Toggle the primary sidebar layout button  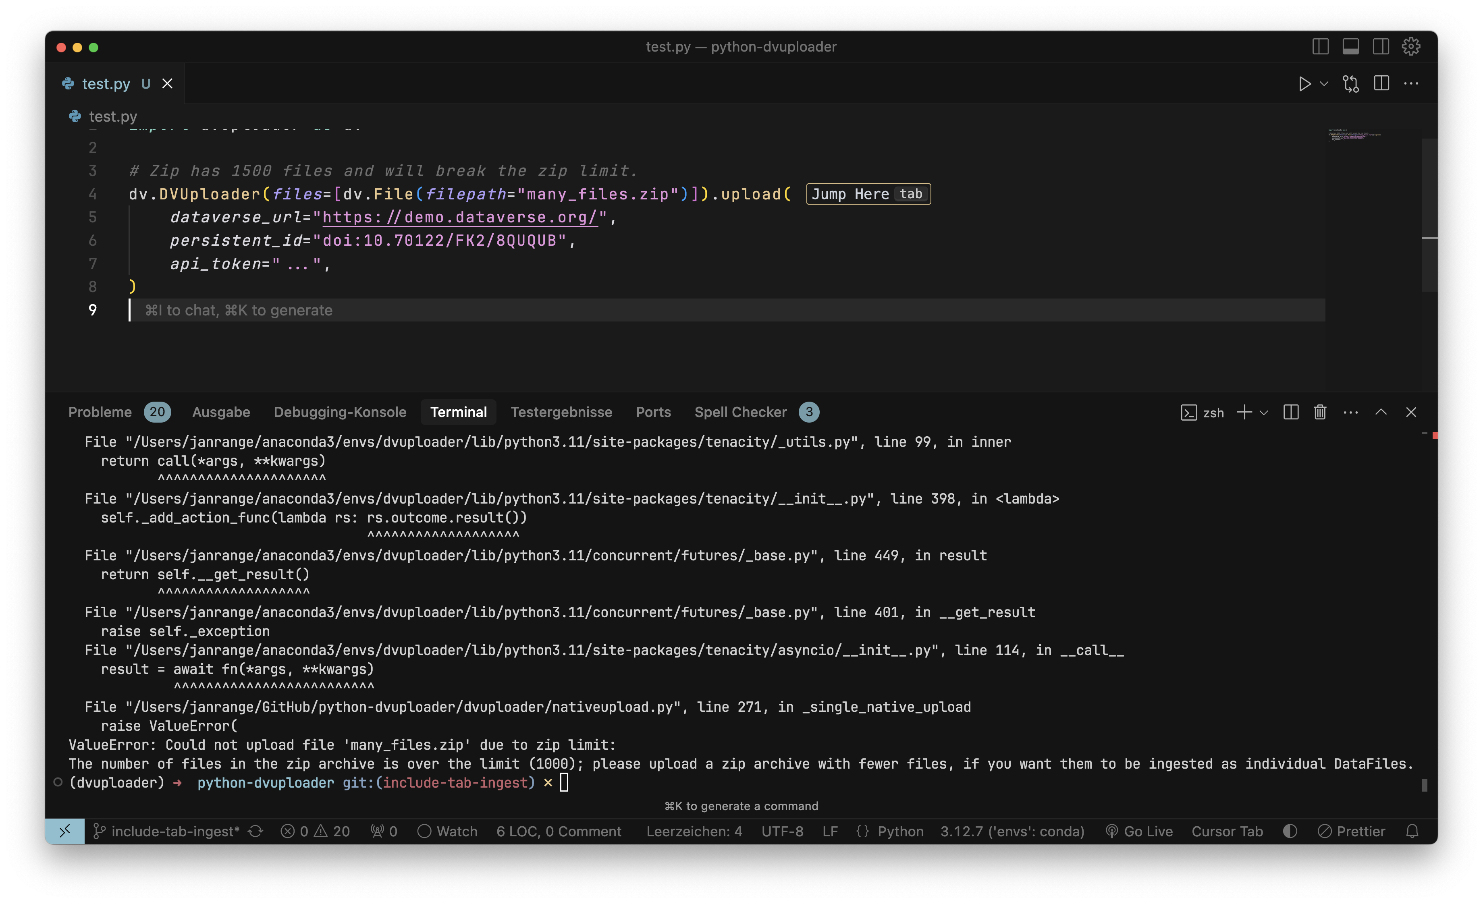click(x=1320, y=46)
